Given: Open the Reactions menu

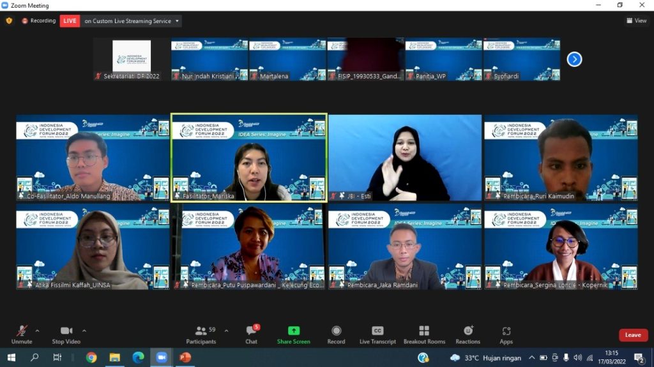Looking at the screenshot, I should pos(468,334).
